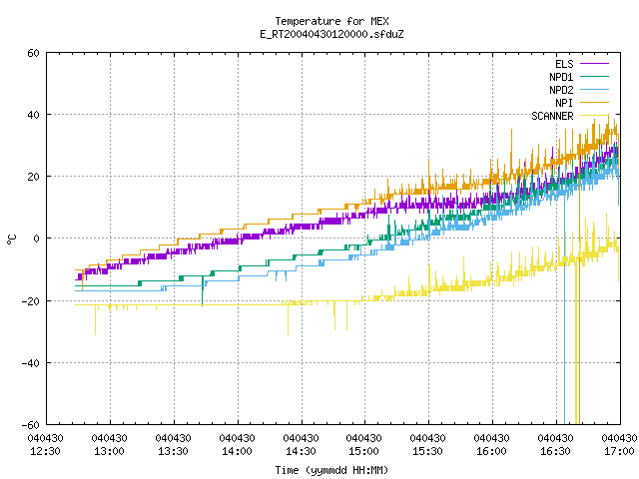Screen dimensions: 639x479
Task: Click the x-axis tick label 17:00
Action: 619,452
